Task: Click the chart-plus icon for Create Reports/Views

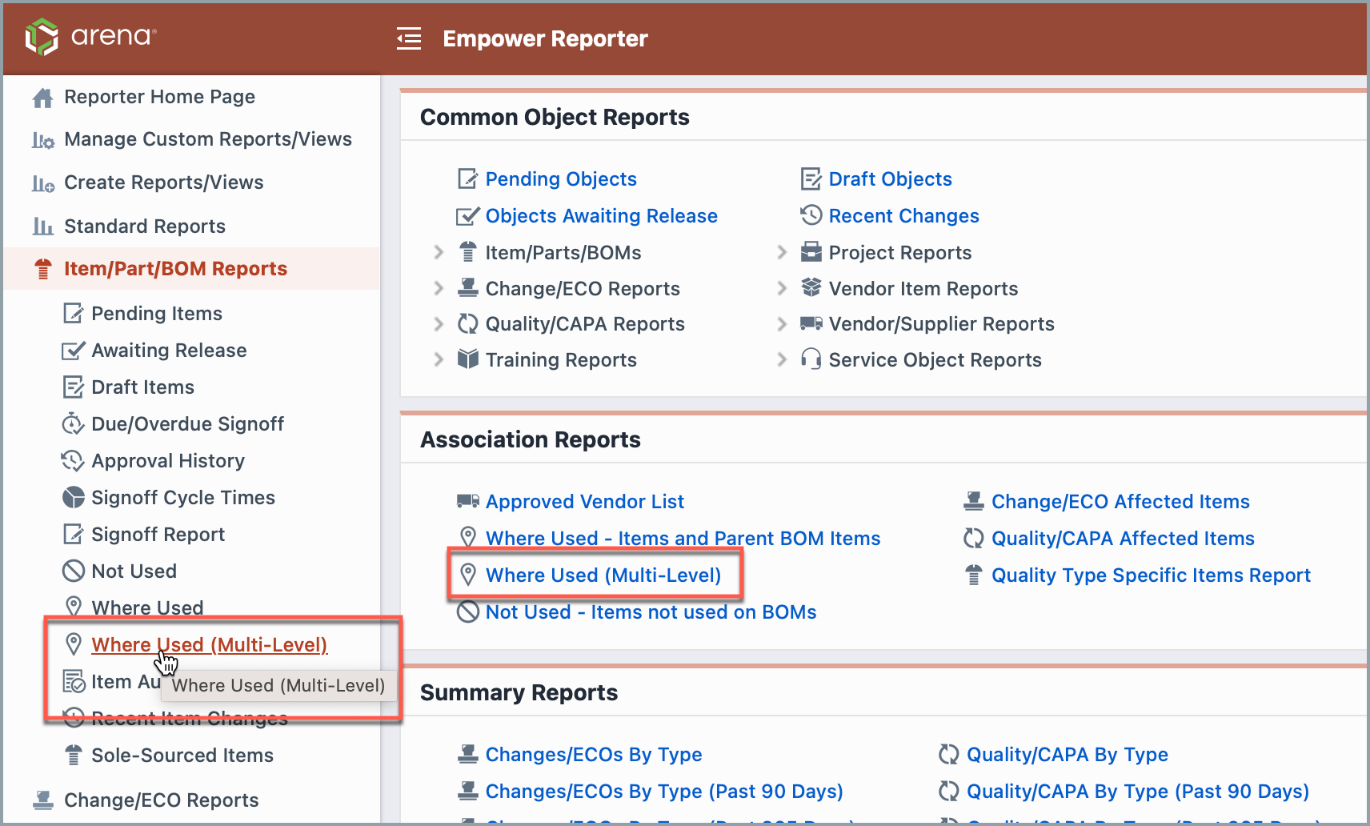Action: point(42,183)
